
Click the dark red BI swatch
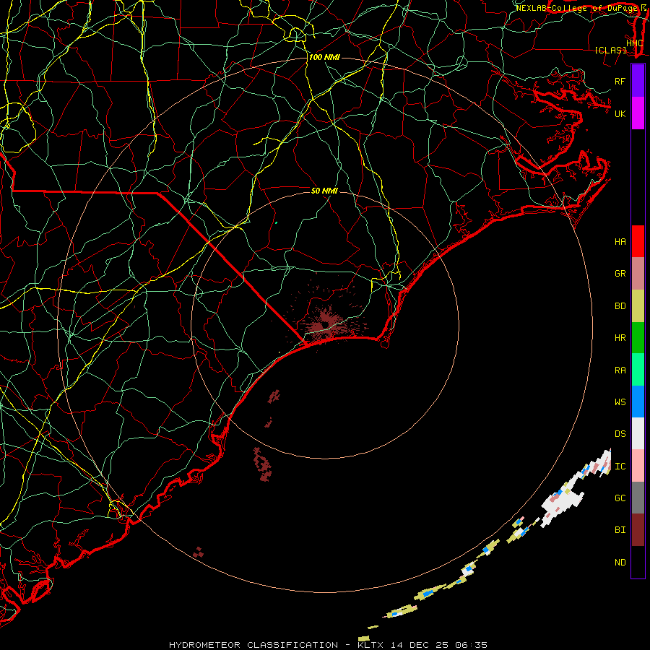point(638,530)
